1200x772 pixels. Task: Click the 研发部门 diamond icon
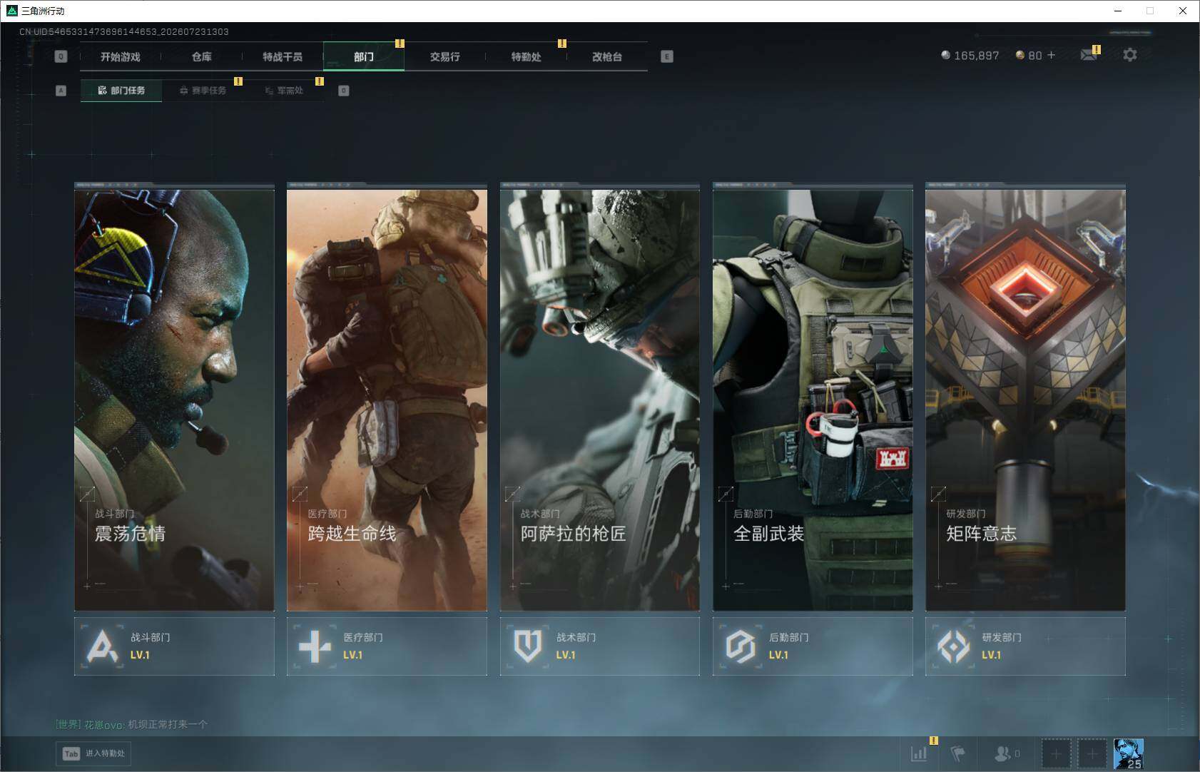pos(953,646)
